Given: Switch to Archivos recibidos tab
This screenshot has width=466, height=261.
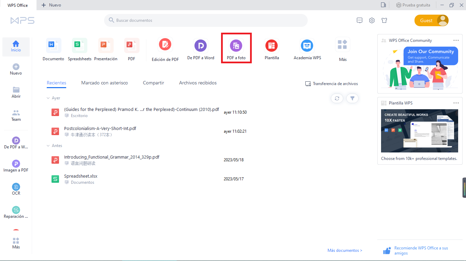Looking at the screenshot, I should [x=198, y=83].
